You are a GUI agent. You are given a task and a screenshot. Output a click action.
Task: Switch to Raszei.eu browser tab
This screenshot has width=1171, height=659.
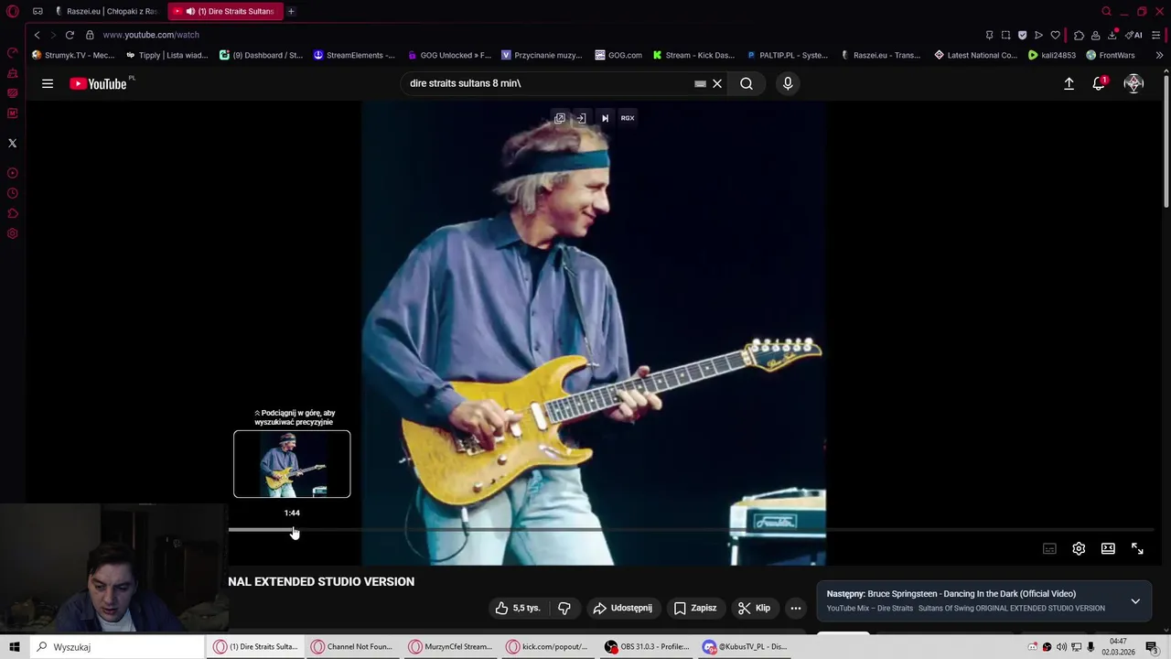click(x=105, y=11)
